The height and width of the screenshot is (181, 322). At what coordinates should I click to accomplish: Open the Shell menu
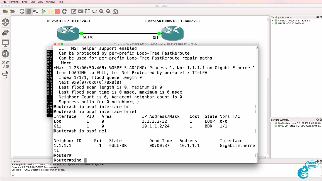25,2
